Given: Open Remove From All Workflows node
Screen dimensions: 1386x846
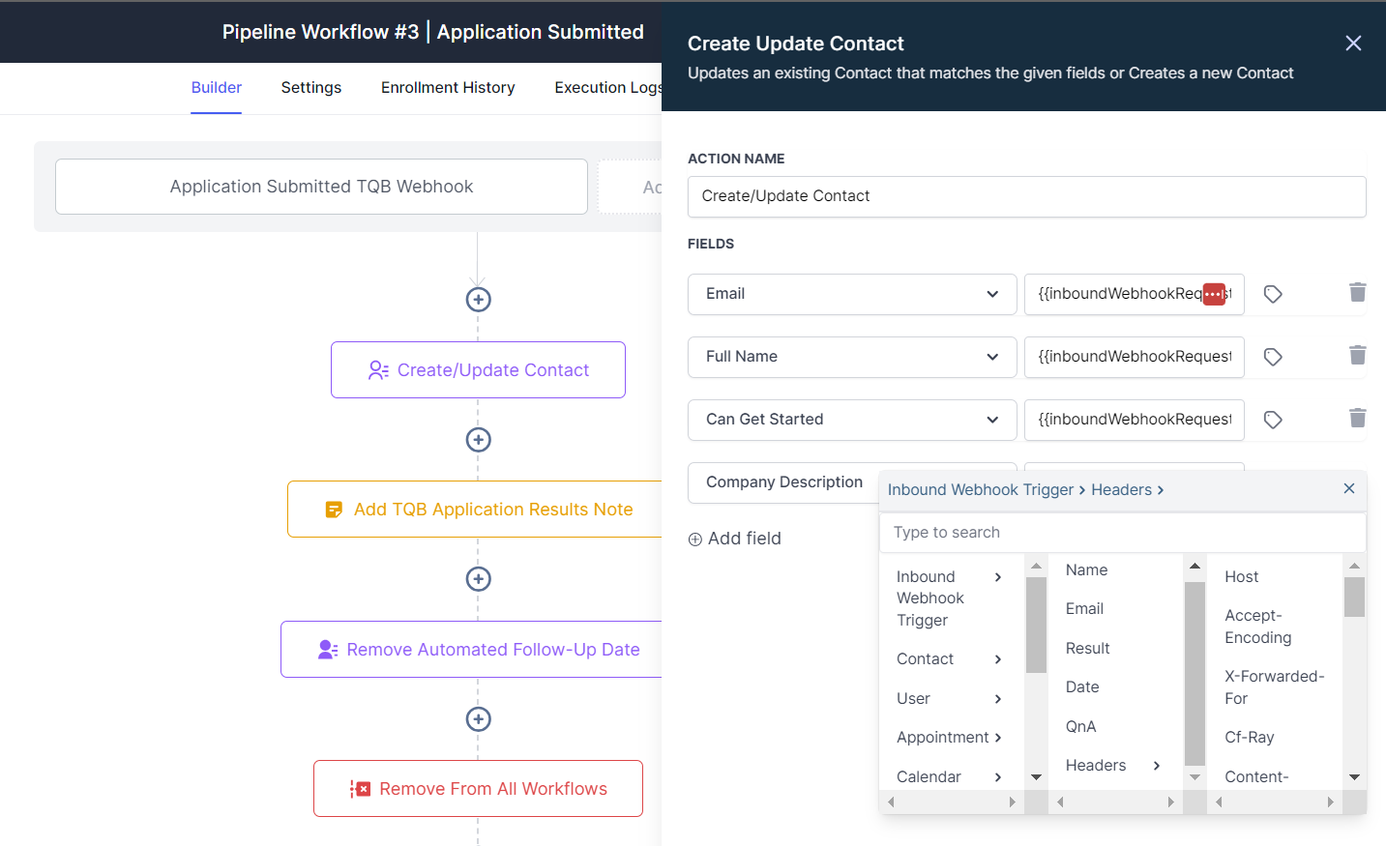Looking at the screenshot, I should click(x=478, y=789).
